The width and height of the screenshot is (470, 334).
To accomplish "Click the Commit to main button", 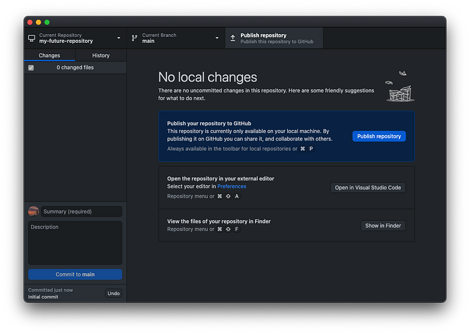I will 75,274.
